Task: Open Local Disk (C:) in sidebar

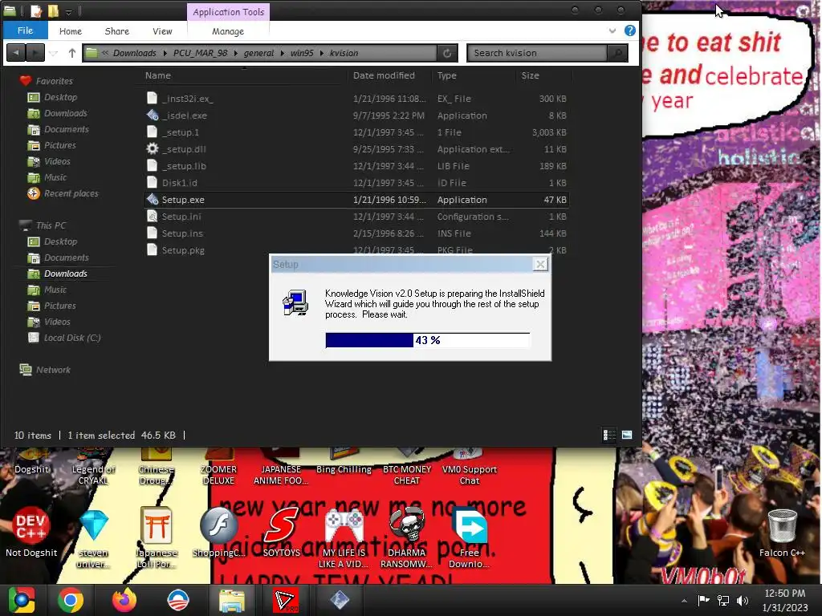Action: coord(72,338)
